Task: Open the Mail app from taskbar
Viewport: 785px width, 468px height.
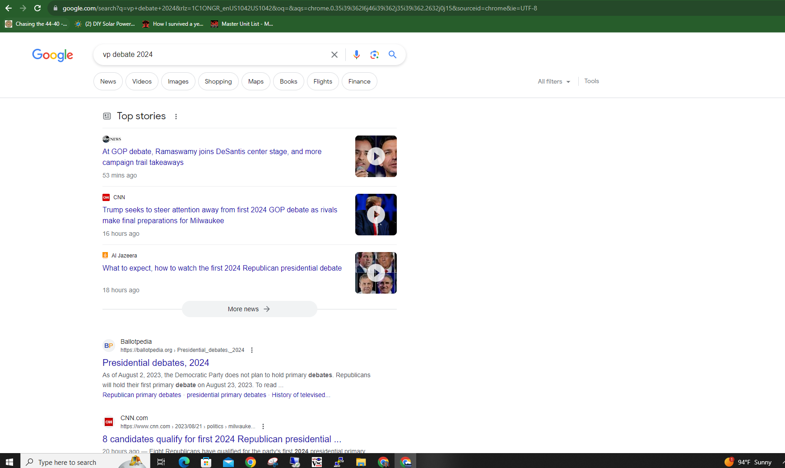Action: point(228,462)
